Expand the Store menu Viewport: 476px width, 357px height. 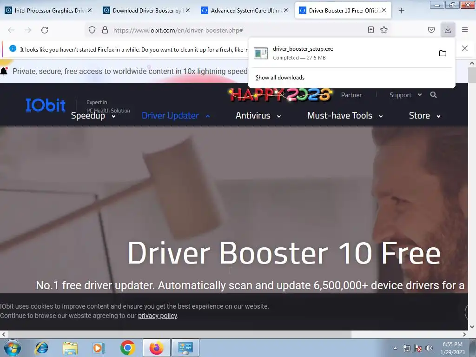click(425, 116)
